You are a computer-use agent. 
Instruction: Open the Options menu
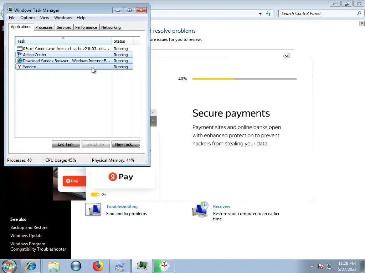28,18
